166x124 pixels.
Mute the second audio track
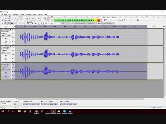[3, 53]
